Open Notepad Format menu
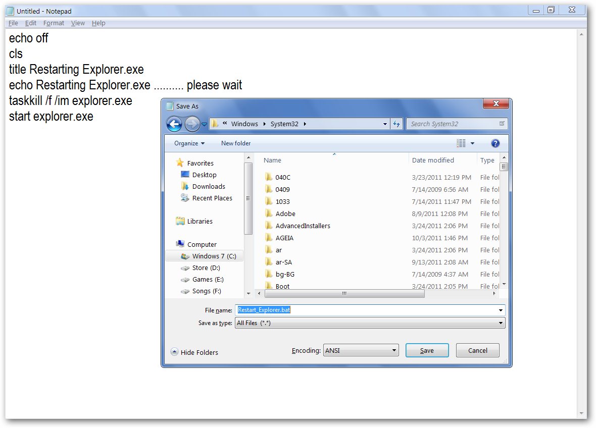This screenshot has height=428, width=596. coord(54,23)
